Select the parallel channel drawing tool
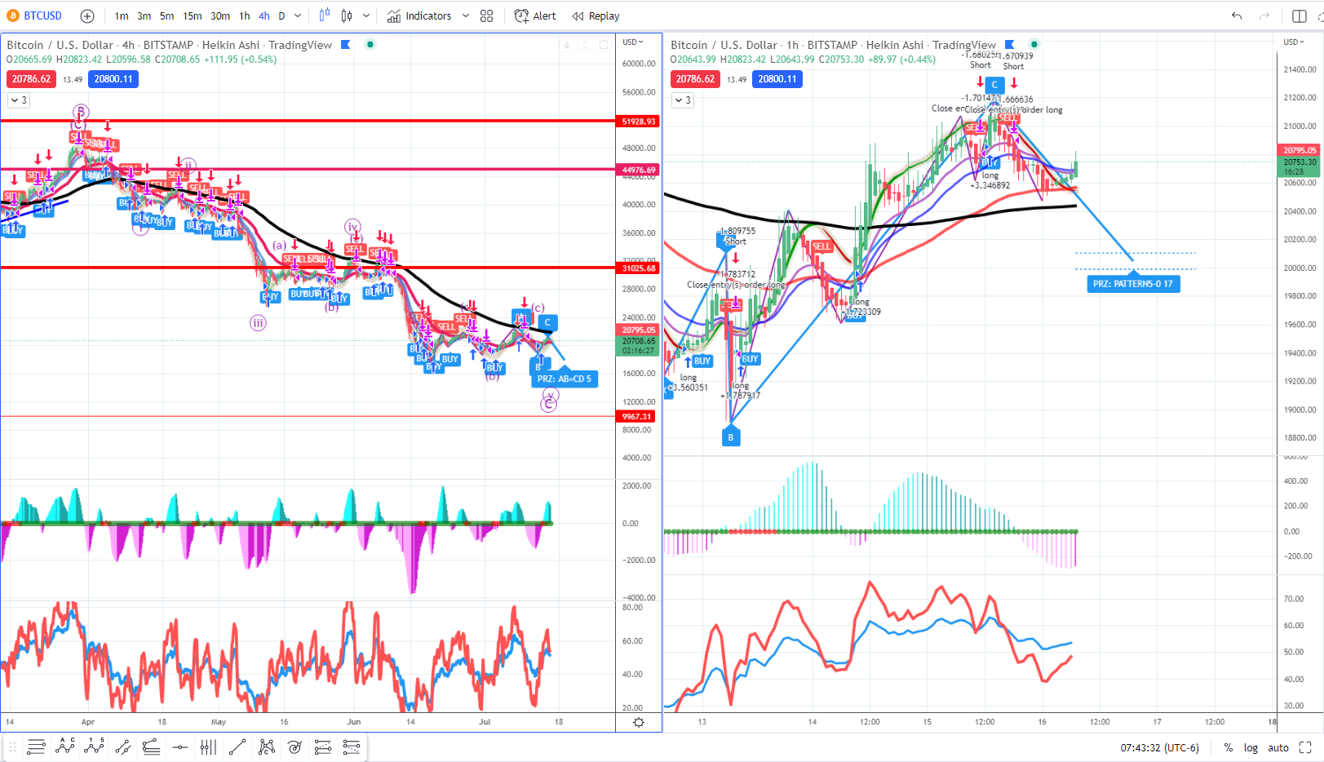Viewport: 1324px width, 762px height. click(123, 746)
